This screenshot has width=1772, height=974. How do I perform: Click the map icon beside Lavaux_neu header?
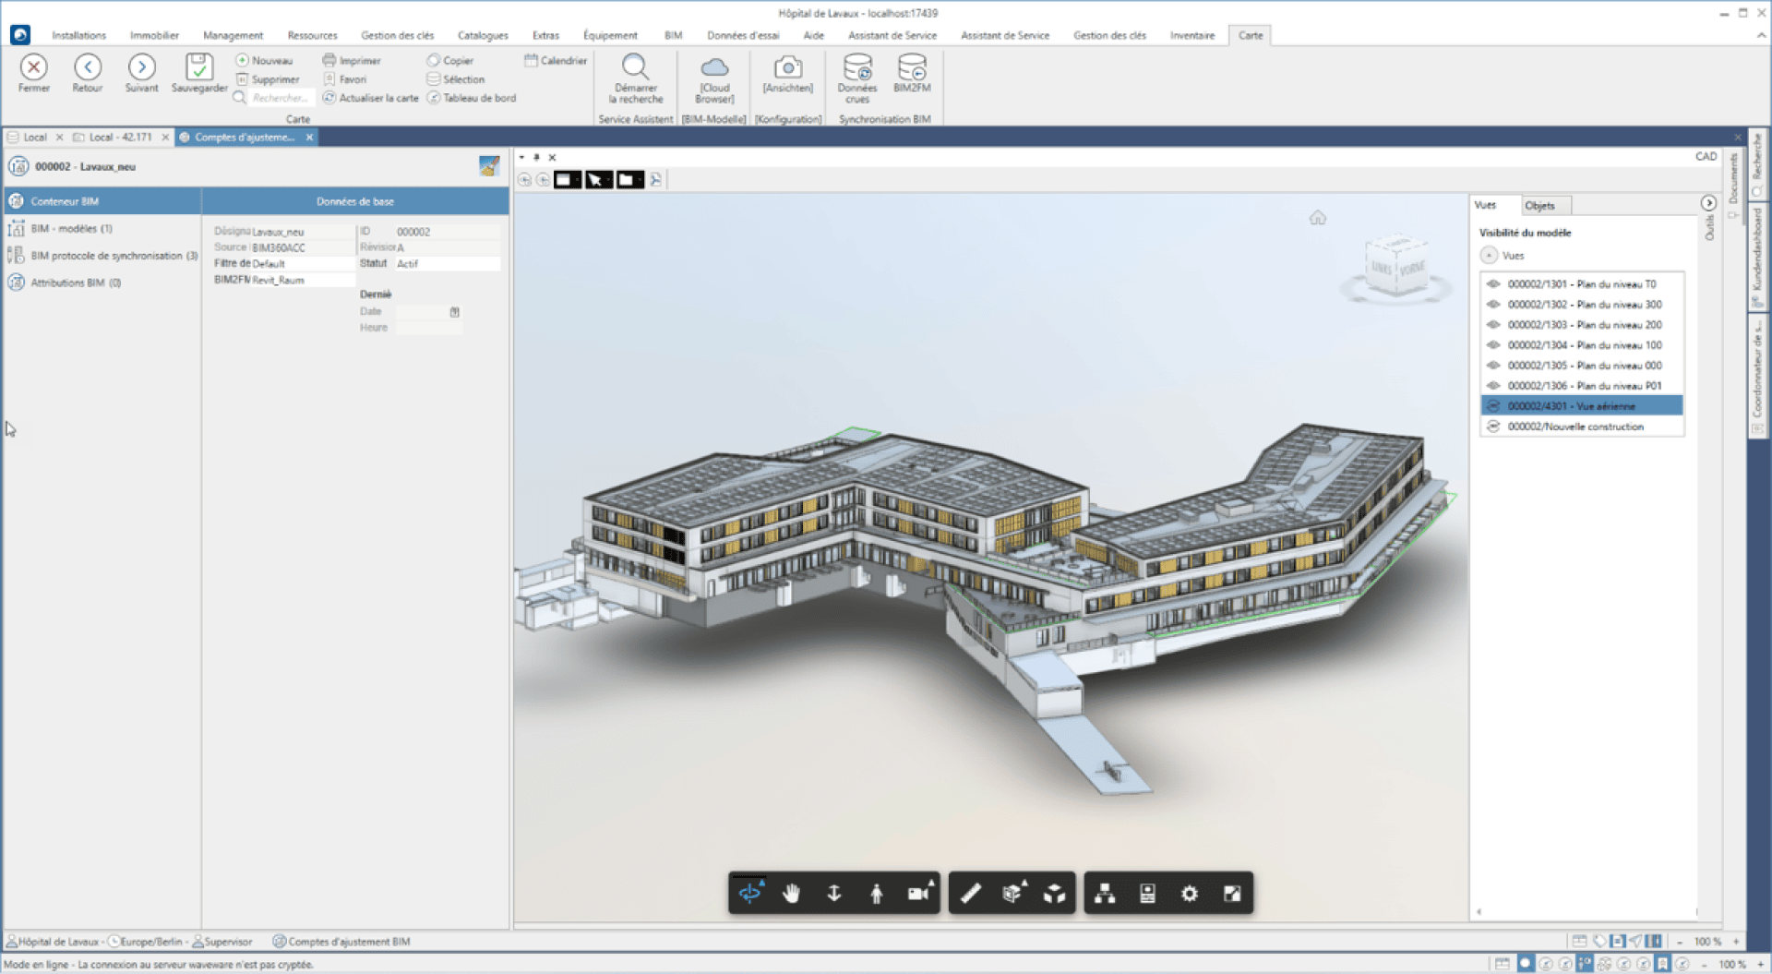[x=489, y=166]
